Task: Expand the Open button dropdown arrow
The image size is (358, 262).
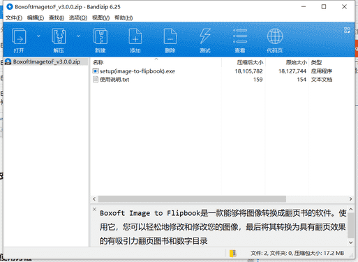Action: point(38,36)
